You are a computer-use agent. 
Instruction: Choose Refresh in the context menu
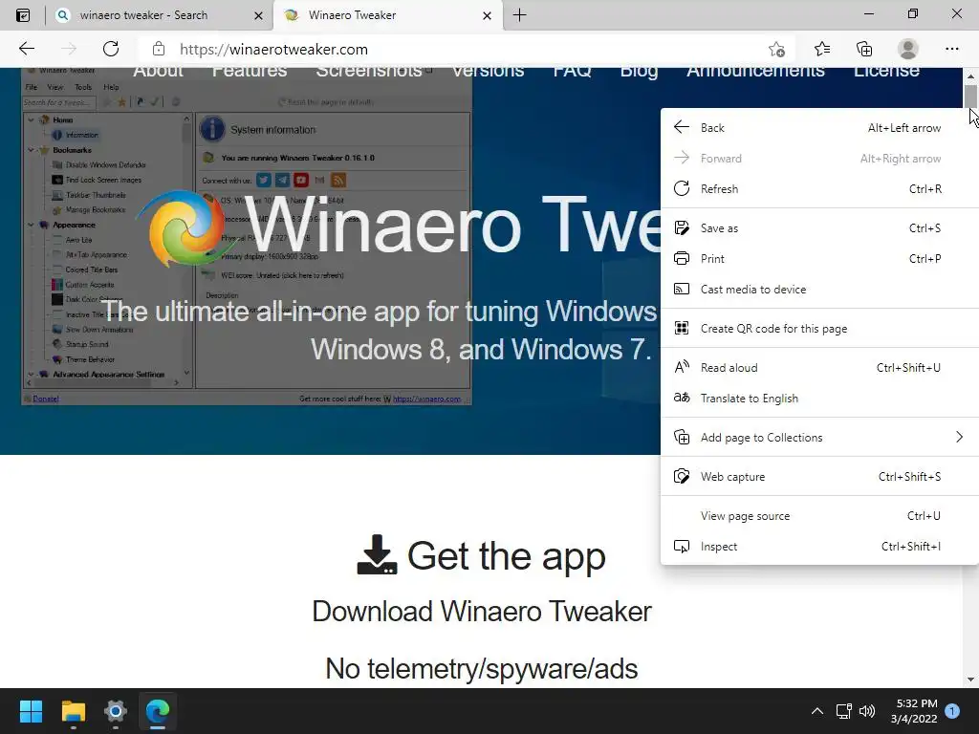pyautogui.click(x=819, y=188)
